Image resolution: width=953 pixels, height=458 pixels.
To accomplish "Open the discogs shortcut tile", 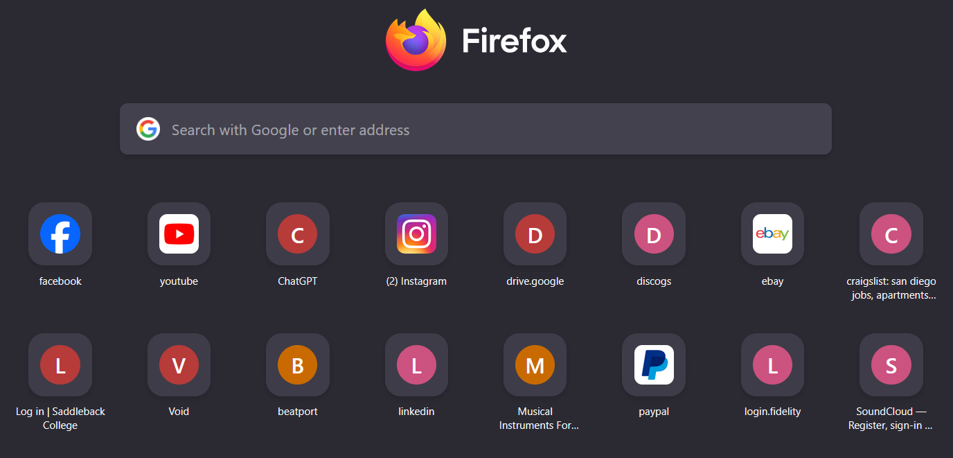I will click(654, 234).
